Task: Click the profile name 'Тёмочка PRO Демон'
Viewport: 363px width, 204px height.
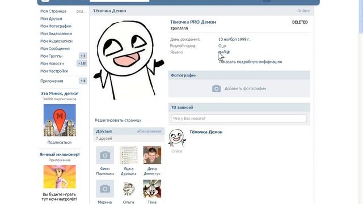Action: (x=193, y=22)
